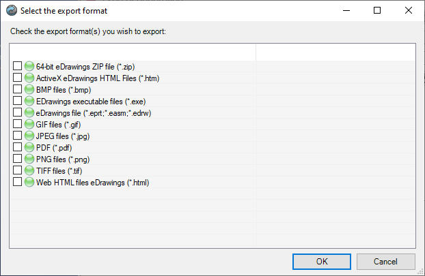This screenshot has width=425, height=276.
Task: Click the green icon next to BMP files
Action: [x=29, y=89]
